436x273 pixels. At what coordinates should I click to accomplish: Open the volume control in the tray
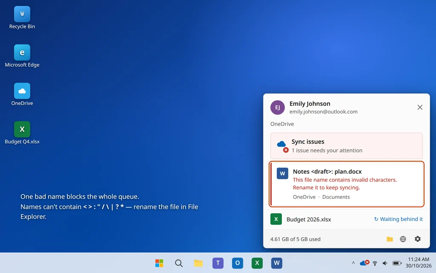pos(385,263)
